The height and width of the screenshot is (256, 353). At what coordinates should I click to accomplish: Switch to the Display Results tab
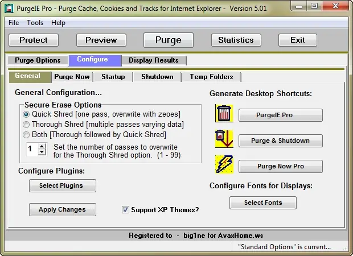(x=154, y=60)
